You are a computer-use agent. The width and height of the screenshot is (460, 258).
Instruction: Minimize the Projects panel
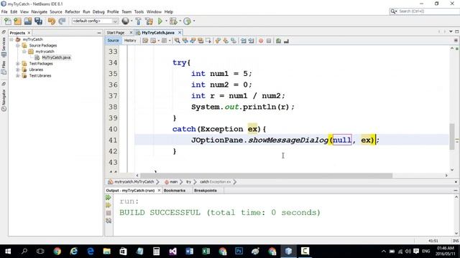tap(99, 33)
